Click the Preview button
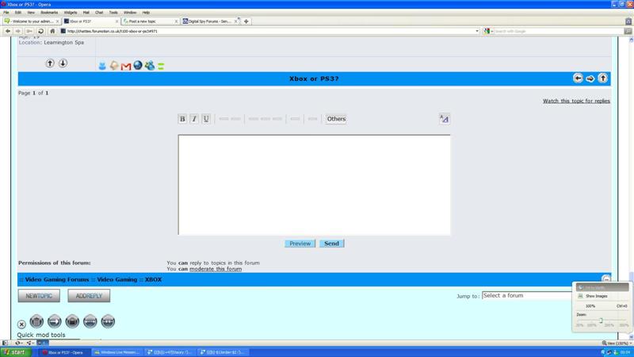Screen dimensions: 634x357 (300, 244)
